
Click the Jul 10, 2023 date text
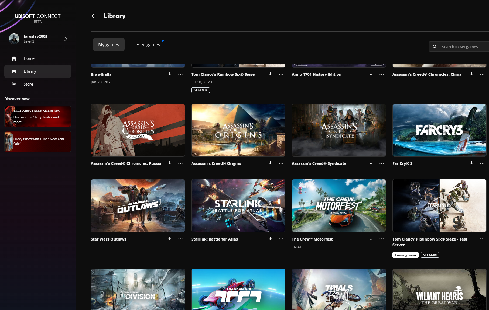point(201,82)
